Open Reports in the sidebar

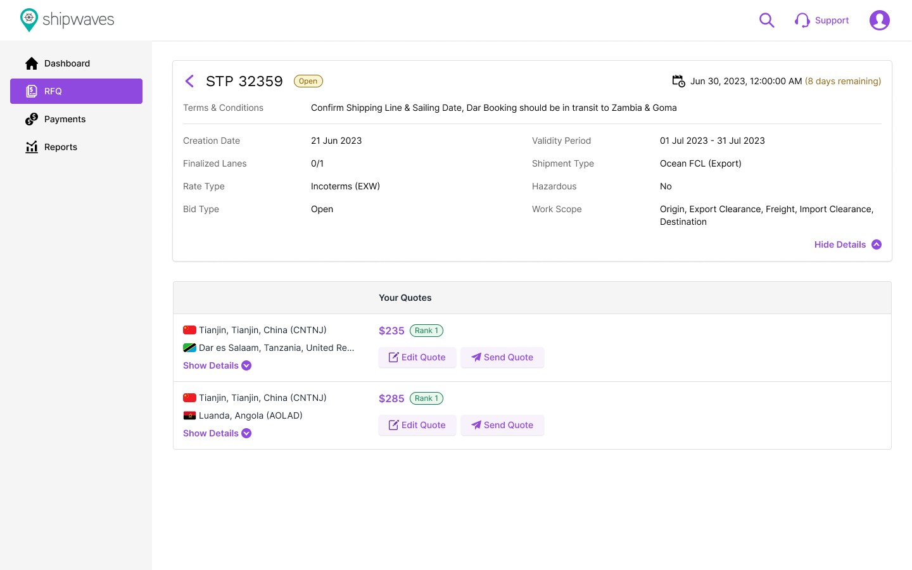click(76, 147)
